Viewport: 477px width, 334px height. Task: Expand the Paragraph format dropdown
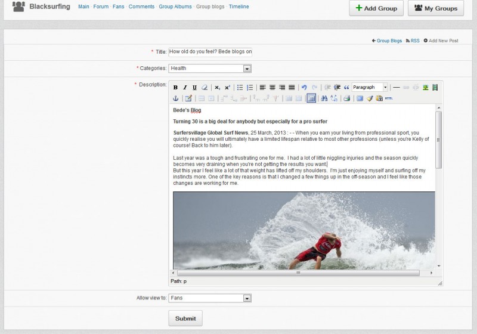(x=370, y=88)
